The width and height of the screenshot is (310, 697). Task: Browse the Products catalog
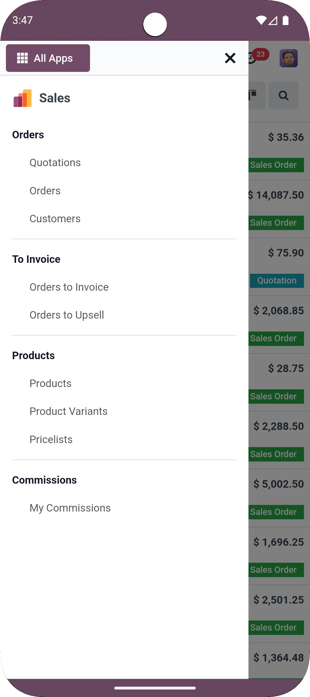coord(51,383)
